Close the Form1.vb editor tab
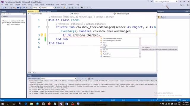 pyautogui.click(x=38, y=11)
